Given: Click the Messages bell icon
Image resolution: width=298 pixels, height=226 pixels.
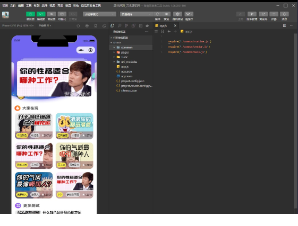Looking at the screenshot, I should point(284,14).
